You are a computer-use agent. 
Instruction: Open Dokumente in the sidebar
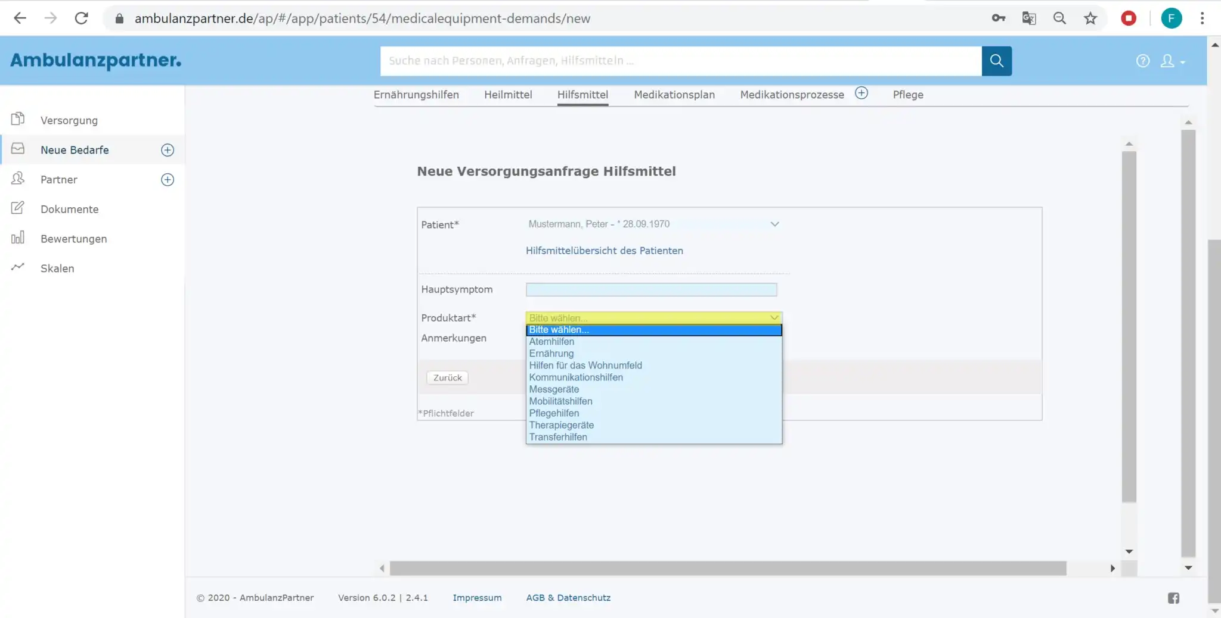70,210
